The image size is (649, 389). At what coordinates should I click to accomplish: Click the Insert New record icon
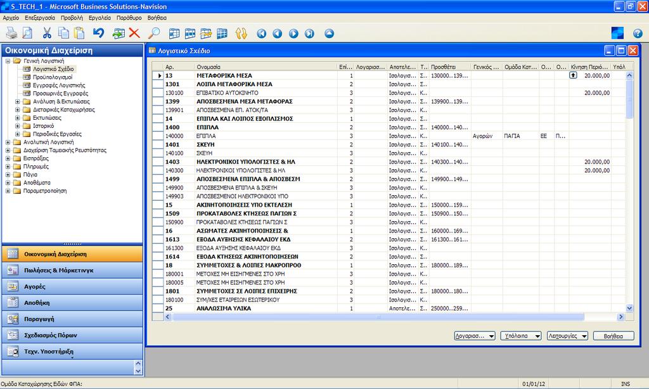tap(119, 33)
